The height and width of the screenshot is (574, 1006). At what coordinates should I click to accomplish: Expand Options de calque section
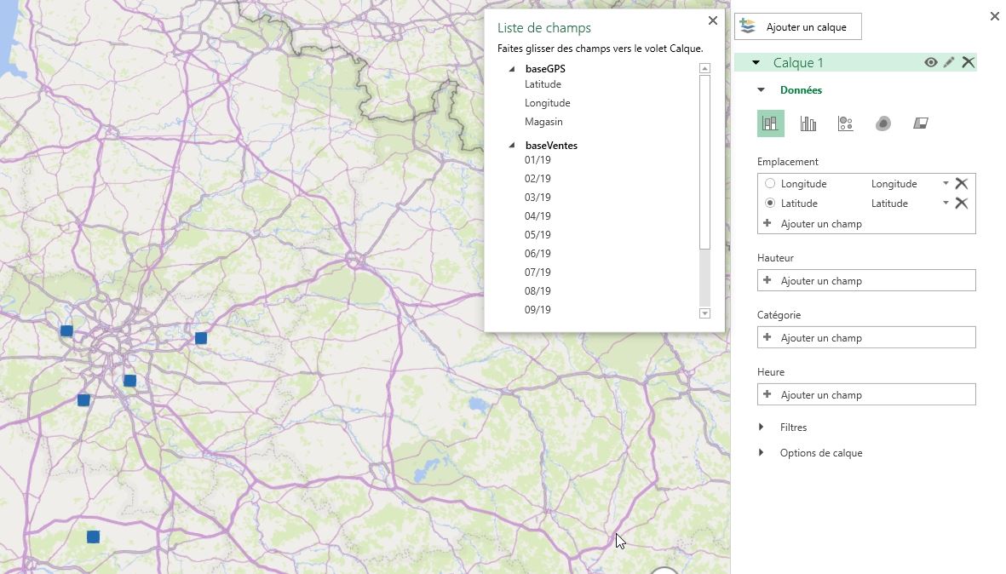point(761,453)
